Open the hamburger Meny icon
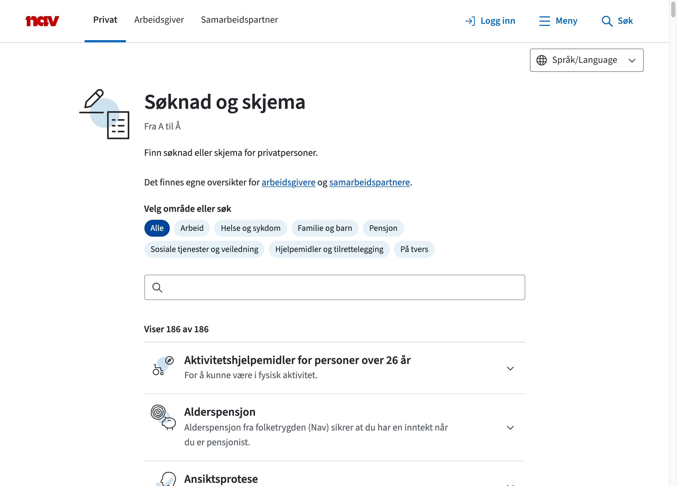Viewport: 677px width, 486px height. tap(545, 21)
